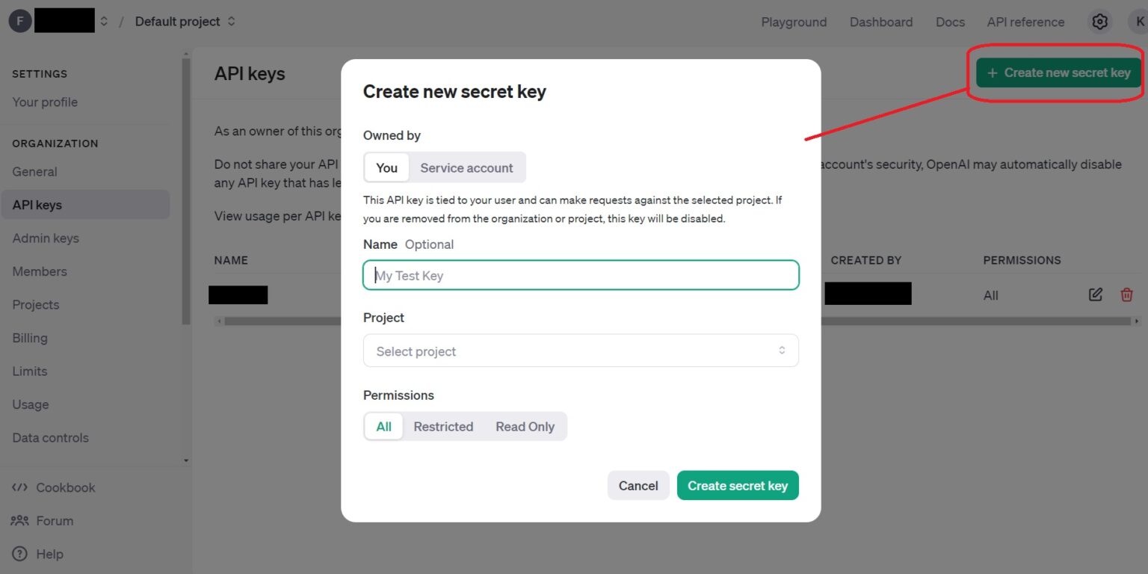
Task: Set permissions to Restricted
Action: [x=443, y=426]
